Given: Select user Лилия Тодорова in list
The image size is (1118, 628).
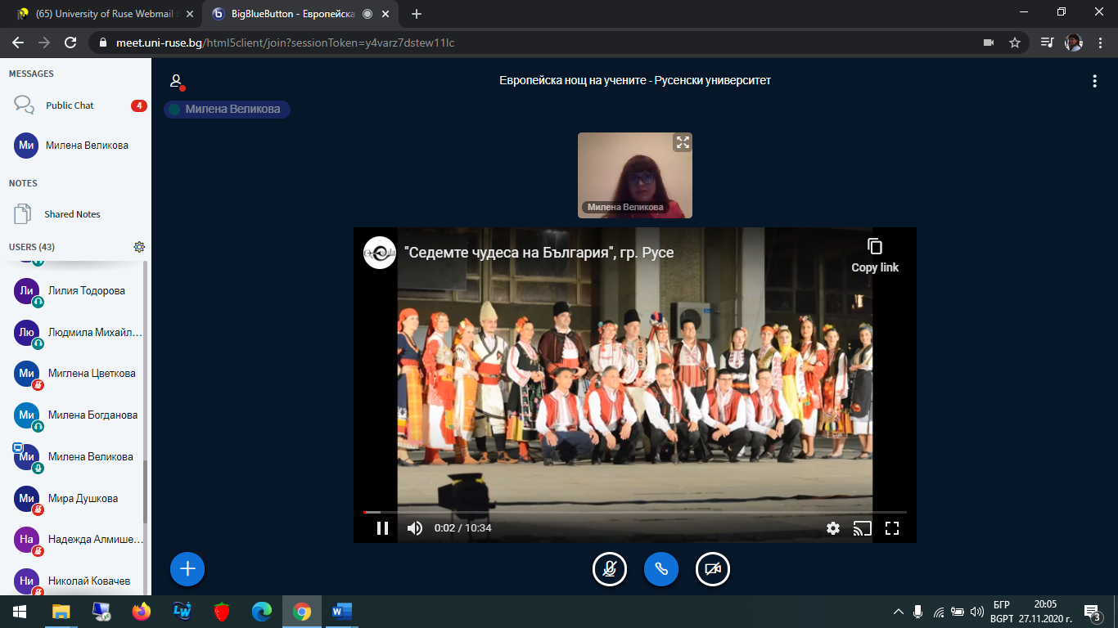Looking at the screenshot, I should click(86, 291).
